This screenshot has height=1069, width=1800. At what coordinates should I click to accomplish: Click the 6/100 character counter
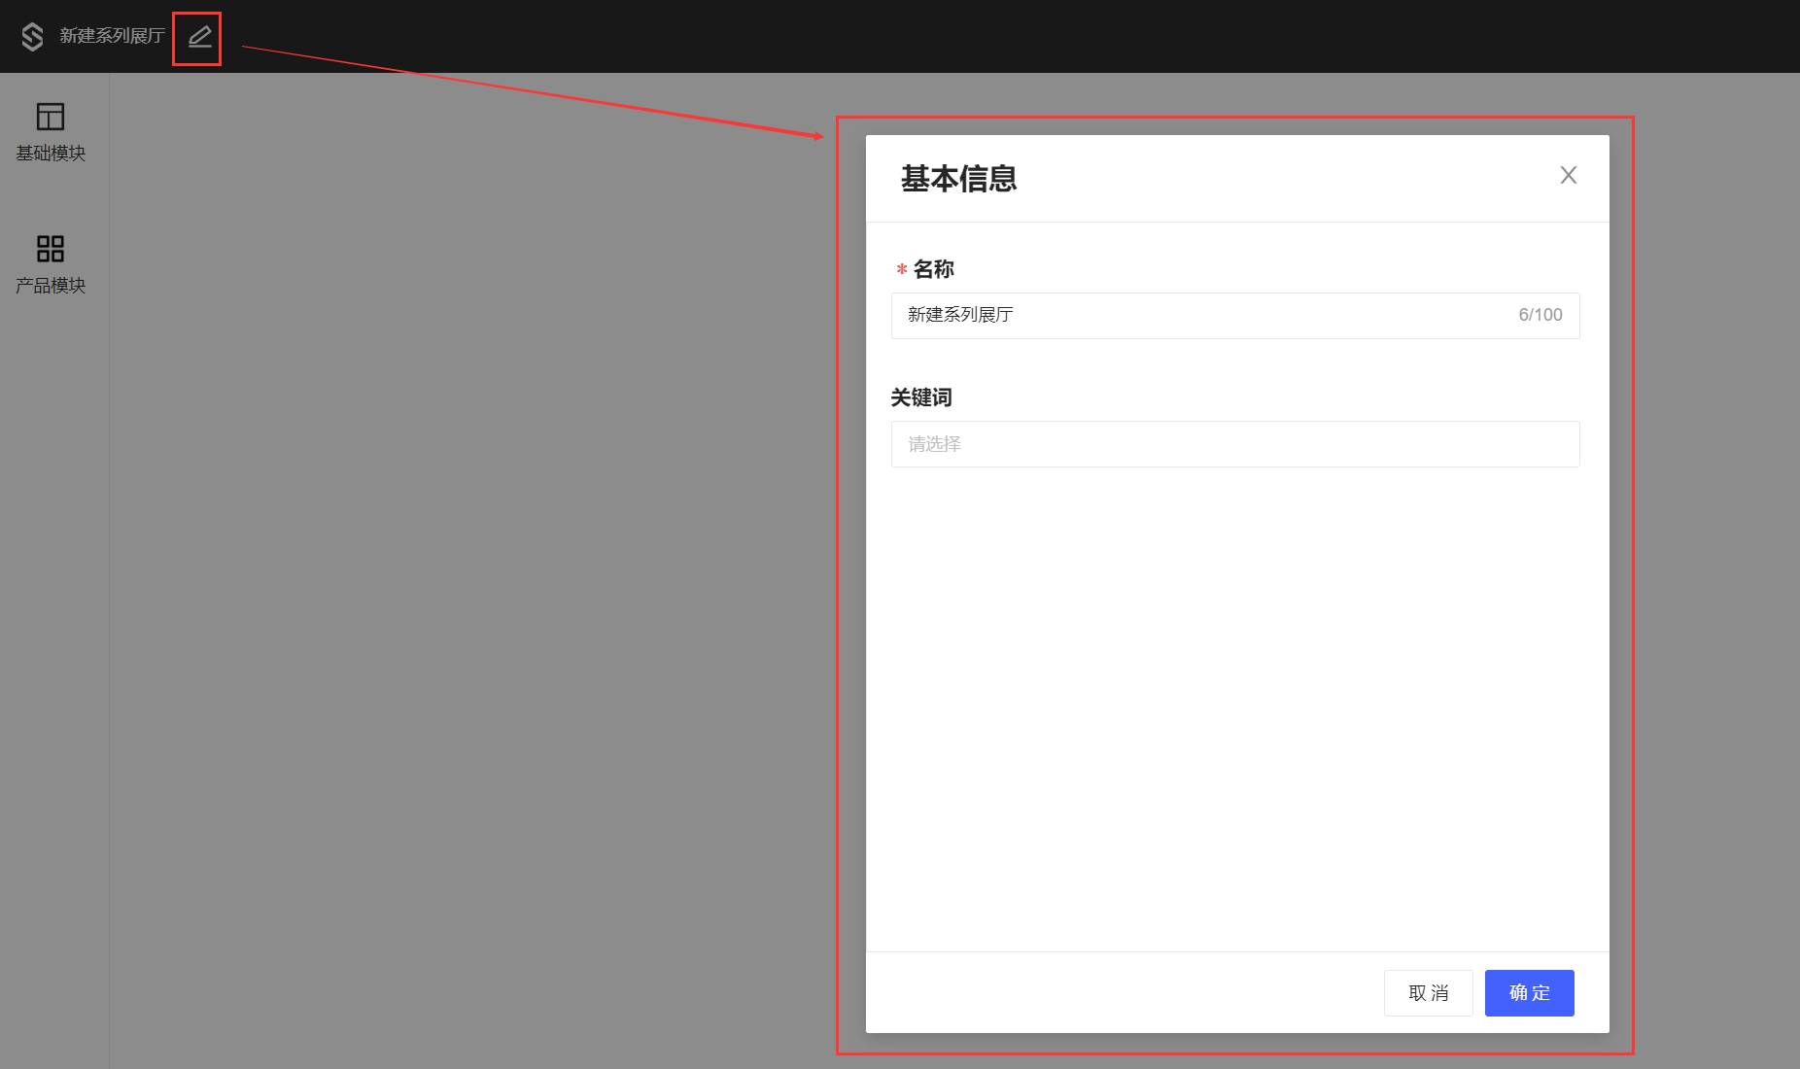1540,315
